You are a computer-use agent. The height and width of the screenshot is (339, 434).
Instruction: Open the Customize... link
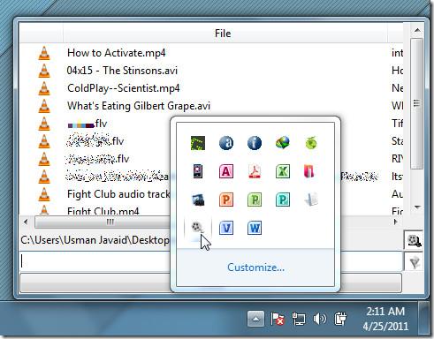pos(255,267)
